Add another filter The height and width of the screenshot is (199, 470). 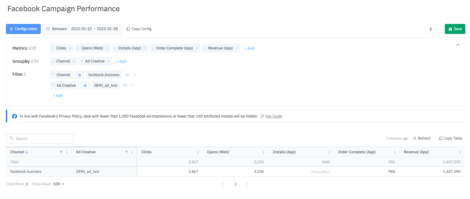point(58,96)
